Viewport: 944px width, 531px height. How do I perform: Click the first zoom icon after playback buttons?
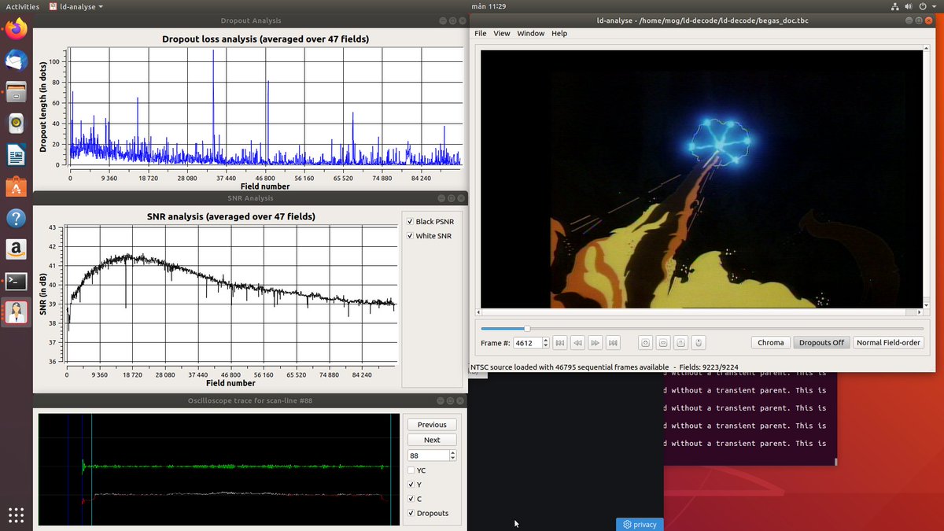click(645, 342)
